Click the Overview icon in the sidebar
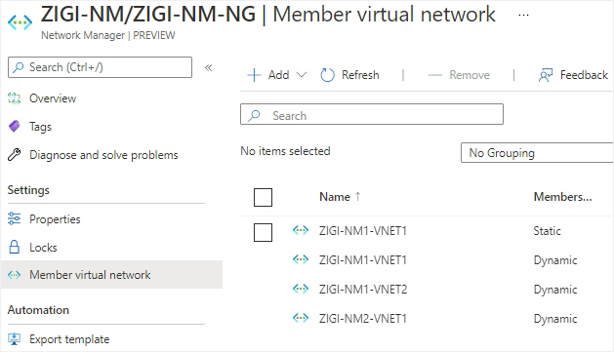Viewport: 614px width, 352px height. pos(14,98)
